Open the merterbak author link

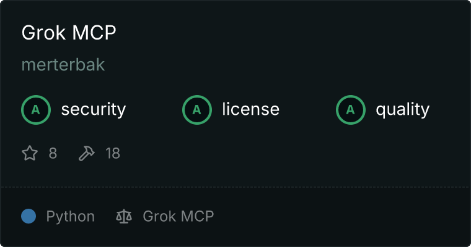tap(63, 65)
